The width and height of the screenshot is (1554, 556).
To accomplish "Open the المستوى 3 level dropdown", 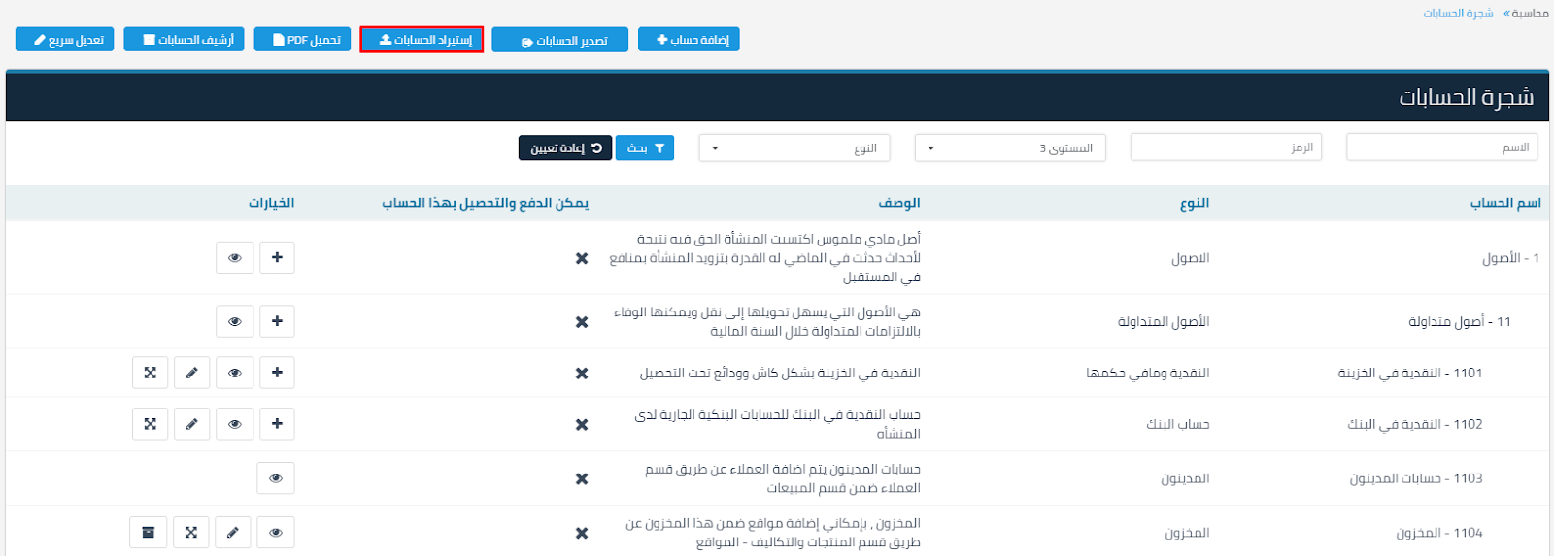I will point(1010,147).
